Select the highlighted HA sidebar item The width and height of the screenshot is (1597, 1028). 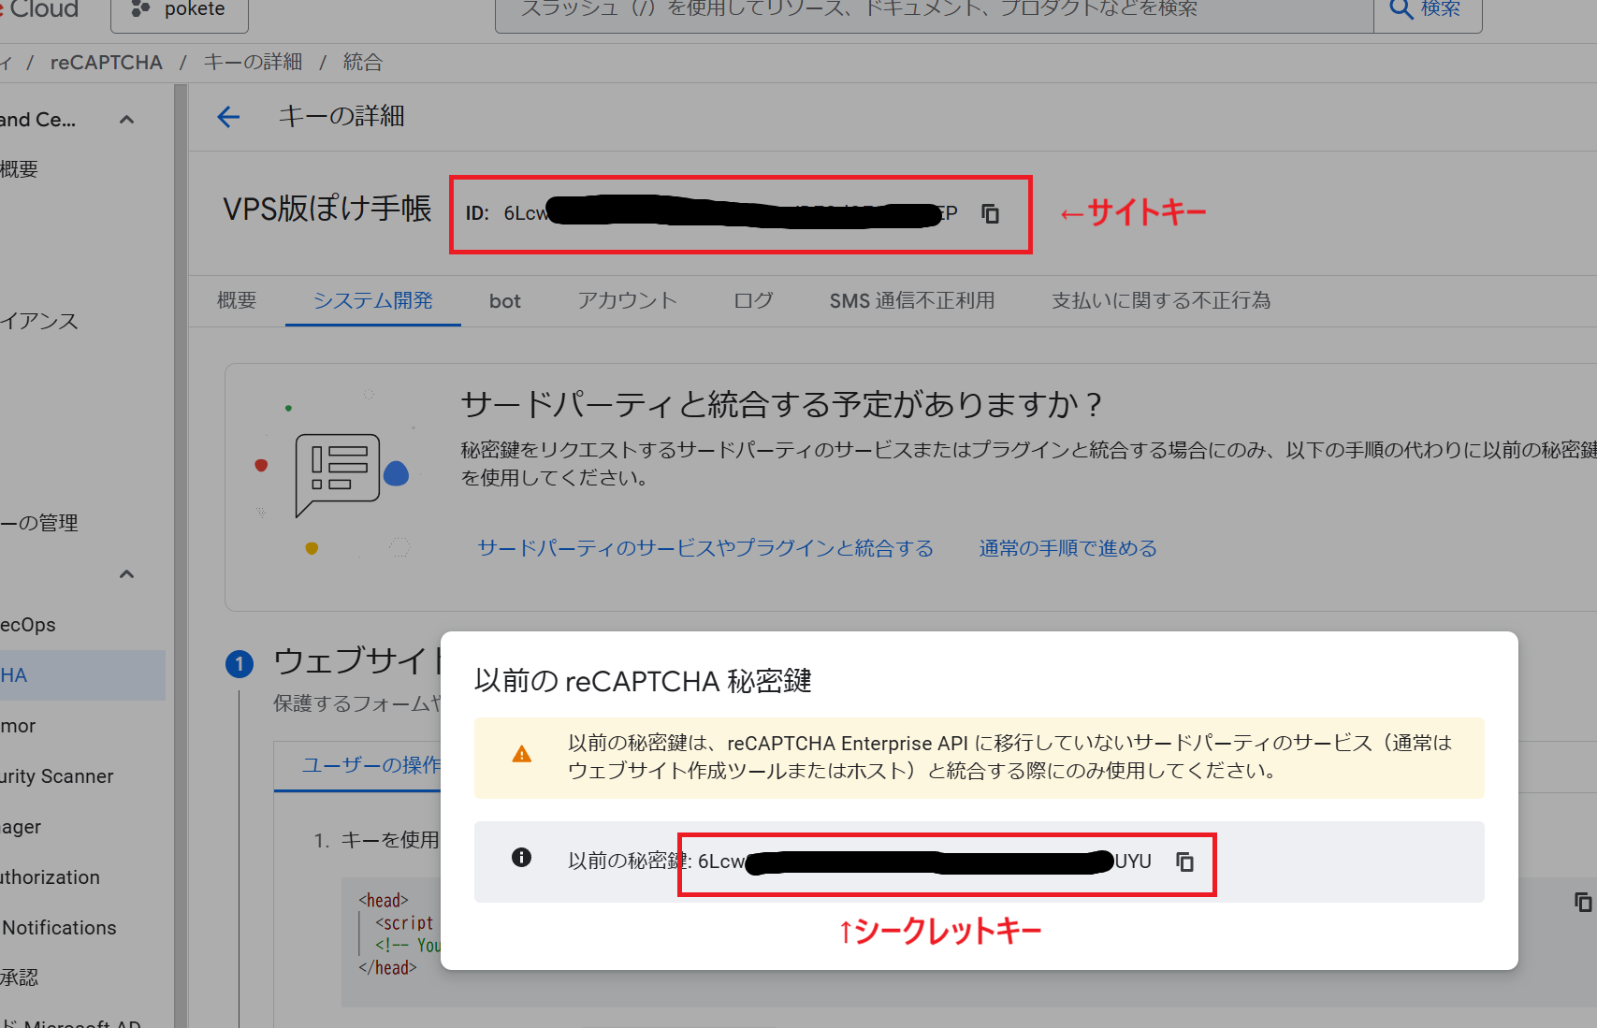(x=82, y=675)
